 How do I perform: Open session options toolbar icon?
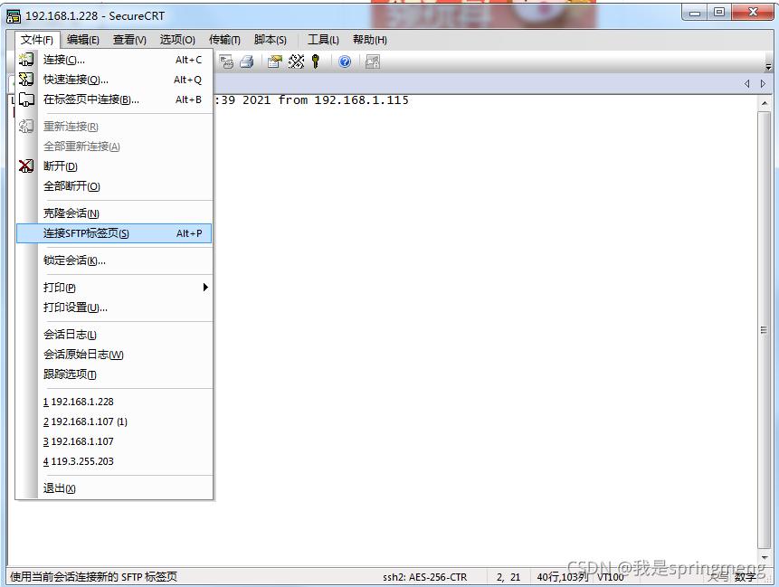point(275,62)
